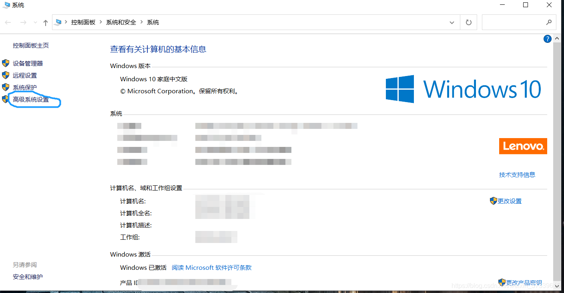Expand chevron after 控制面板 in the breadcrumb
564x293 pixels.
point(101,22)
